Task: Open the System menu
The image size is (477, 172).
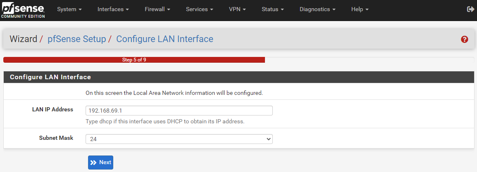Action: (70, 9)
